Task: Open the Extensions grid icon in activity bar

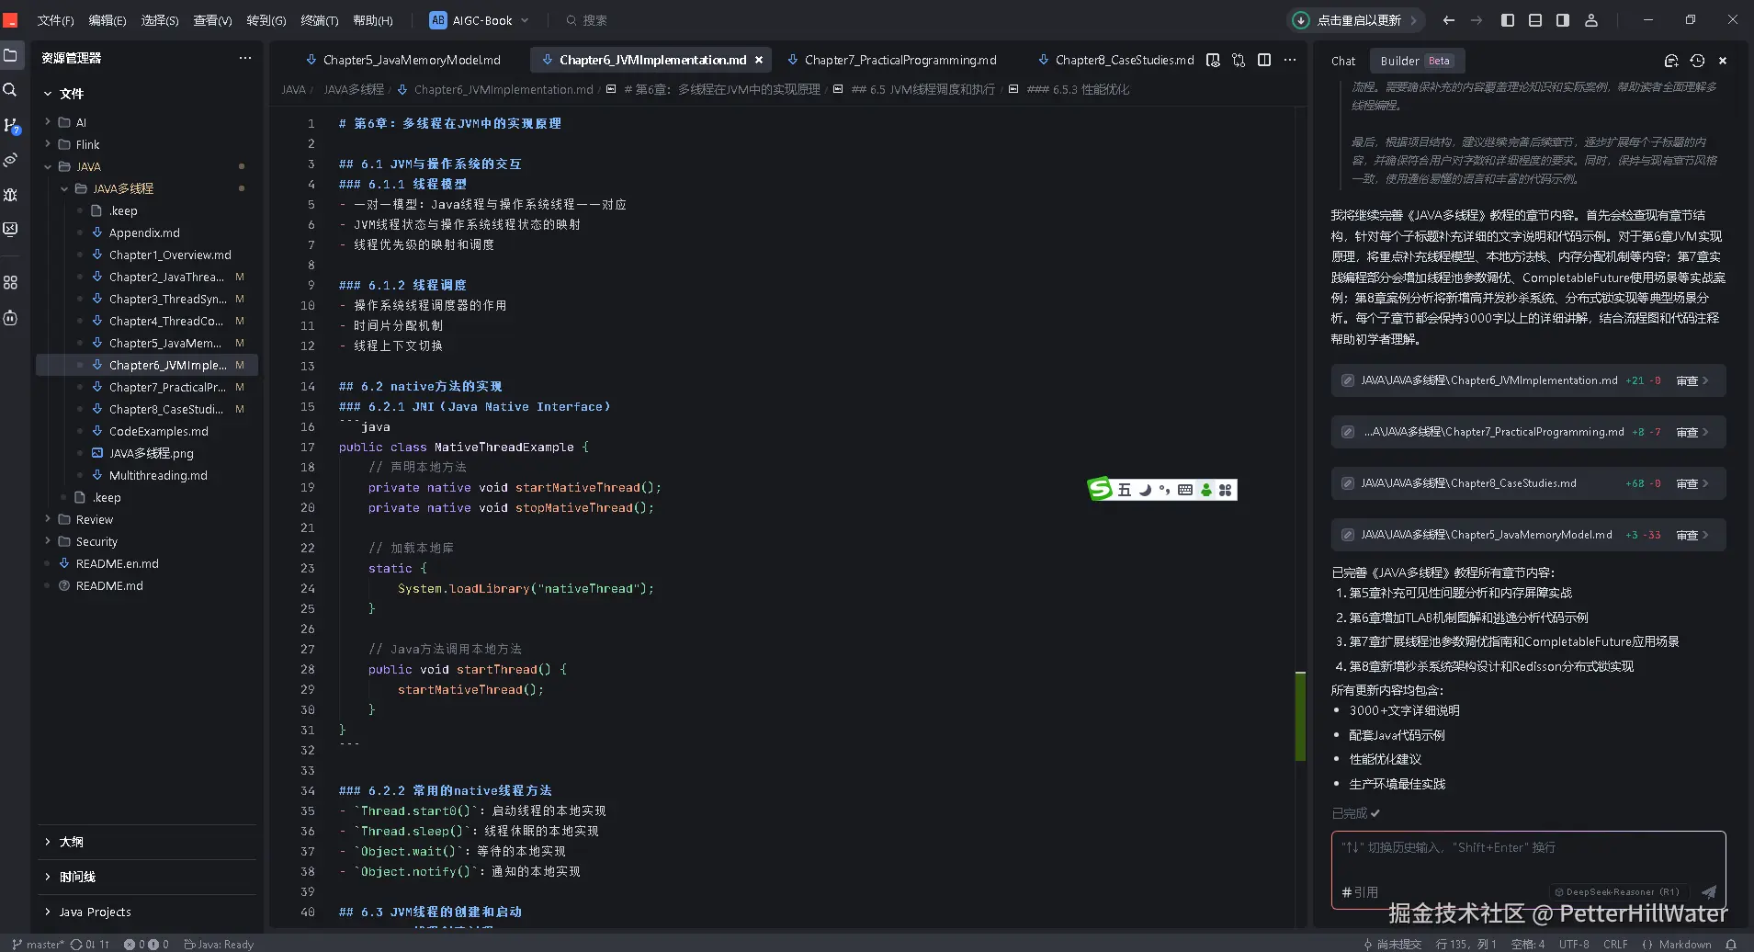Action: [11, 283]
